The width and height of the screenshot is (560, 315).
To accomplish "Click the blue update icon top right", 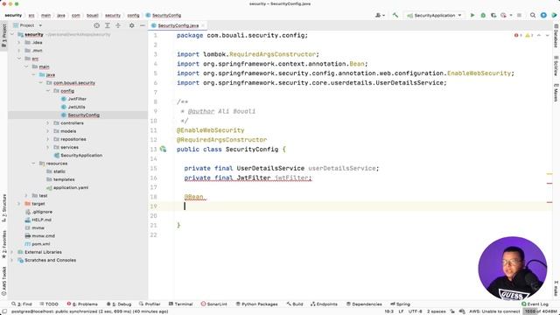I will [543, 16].
